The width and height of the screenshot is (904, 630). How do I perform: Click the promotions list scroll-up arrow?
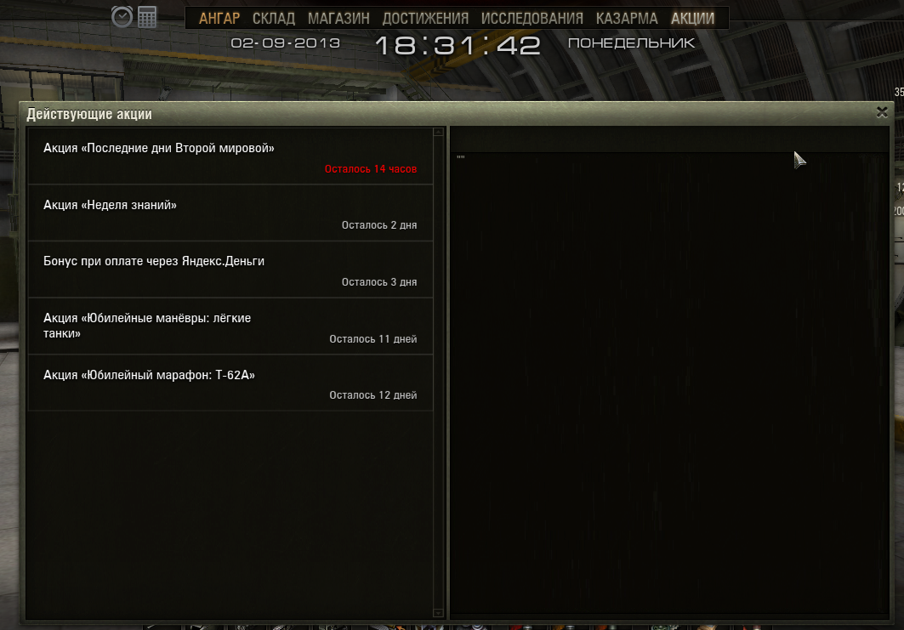[x=438, y=132]
